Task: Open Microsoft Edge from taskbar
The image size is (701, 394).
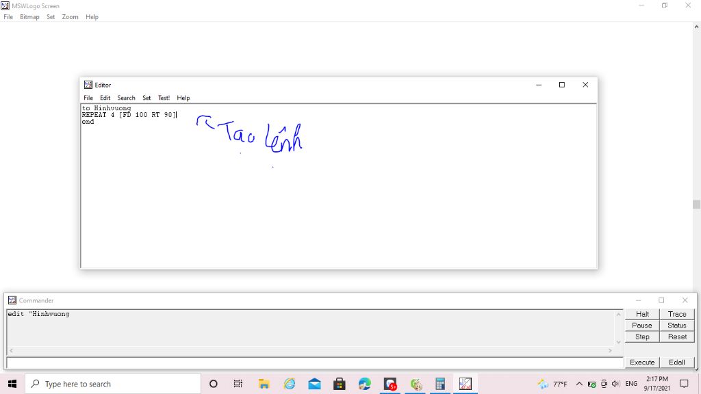Action: click(364, 384)
